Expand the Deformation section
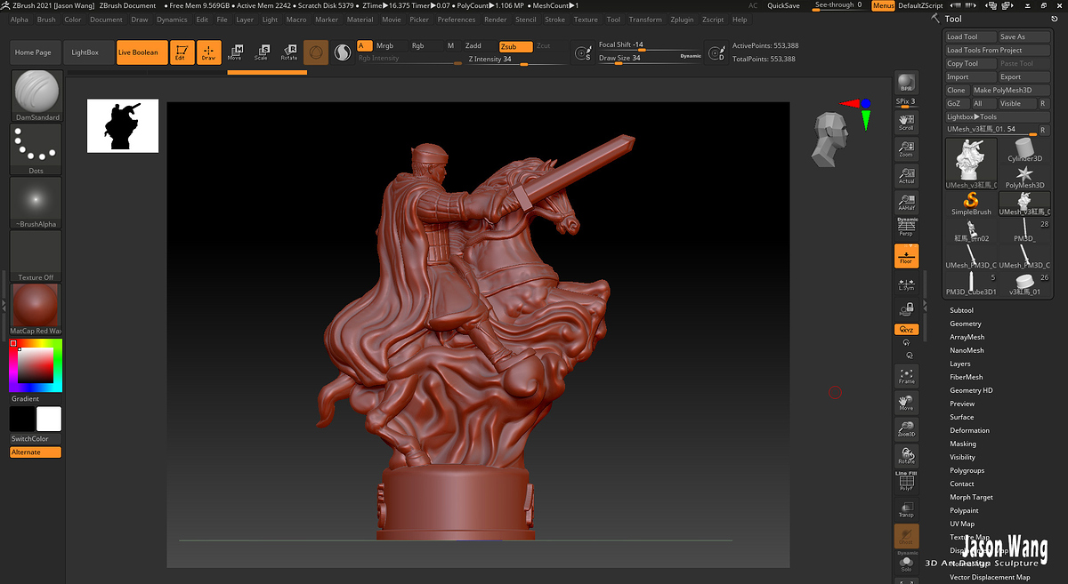 969,430
